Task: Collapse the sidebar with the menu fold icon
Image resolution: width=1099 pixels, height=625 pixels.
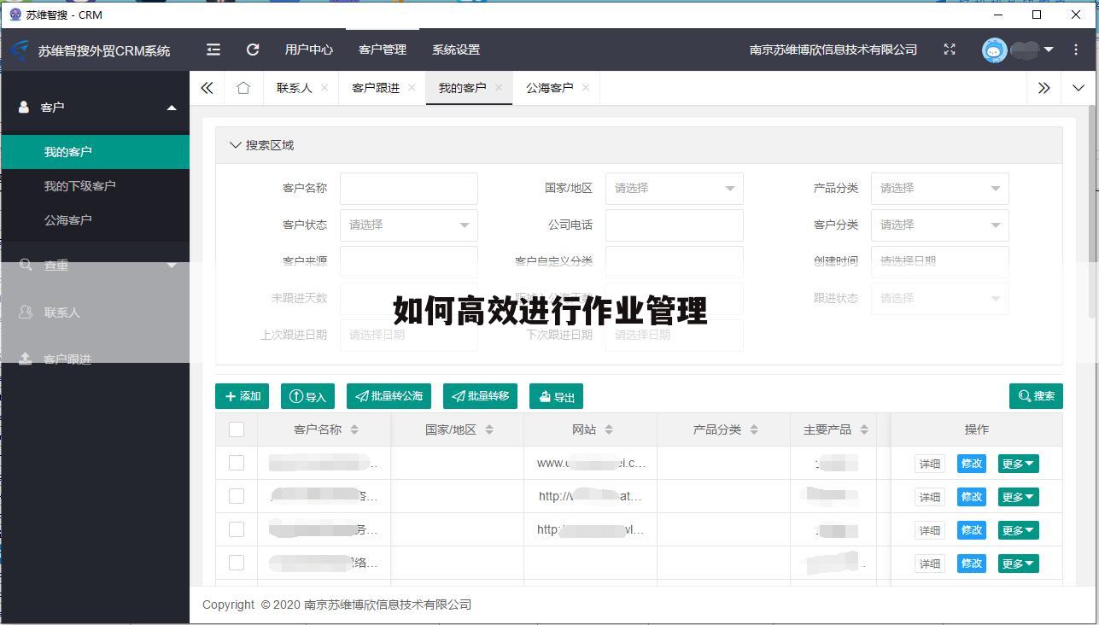Action: pyautogui.click(x=213, y=50)
